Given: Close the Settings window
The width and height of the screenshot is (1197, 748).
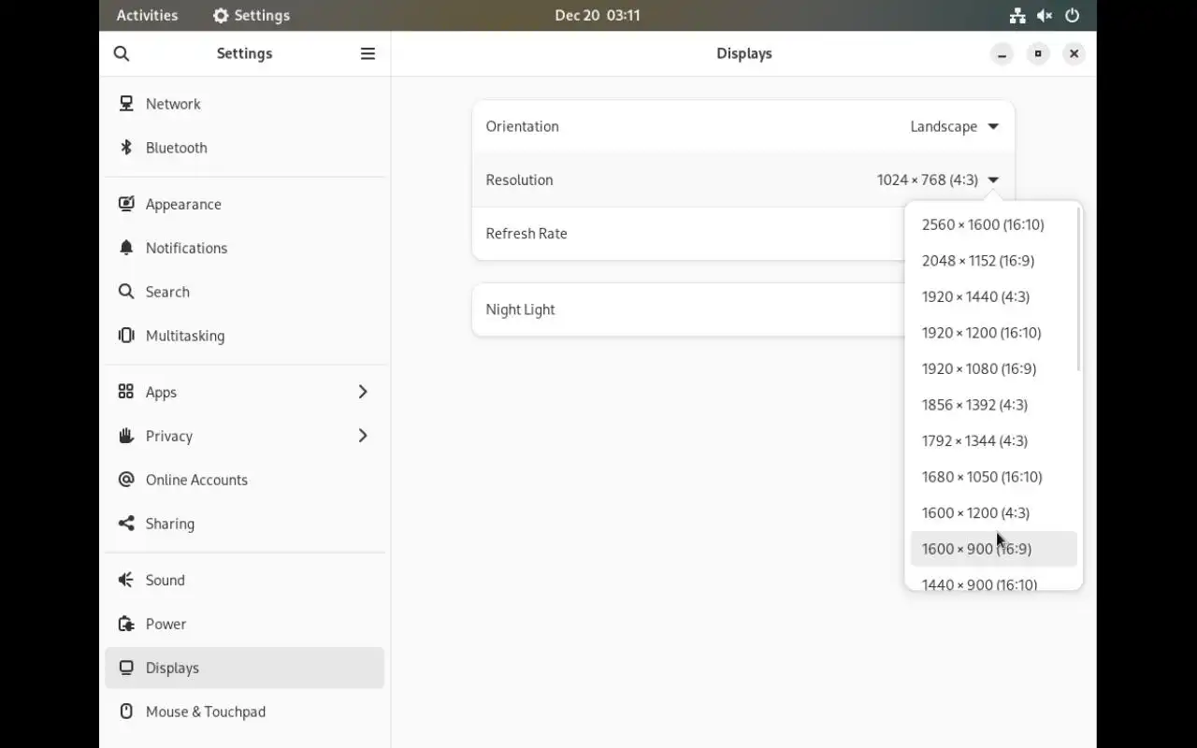Looking at the screenshot, I should (x=1074, y=53).
